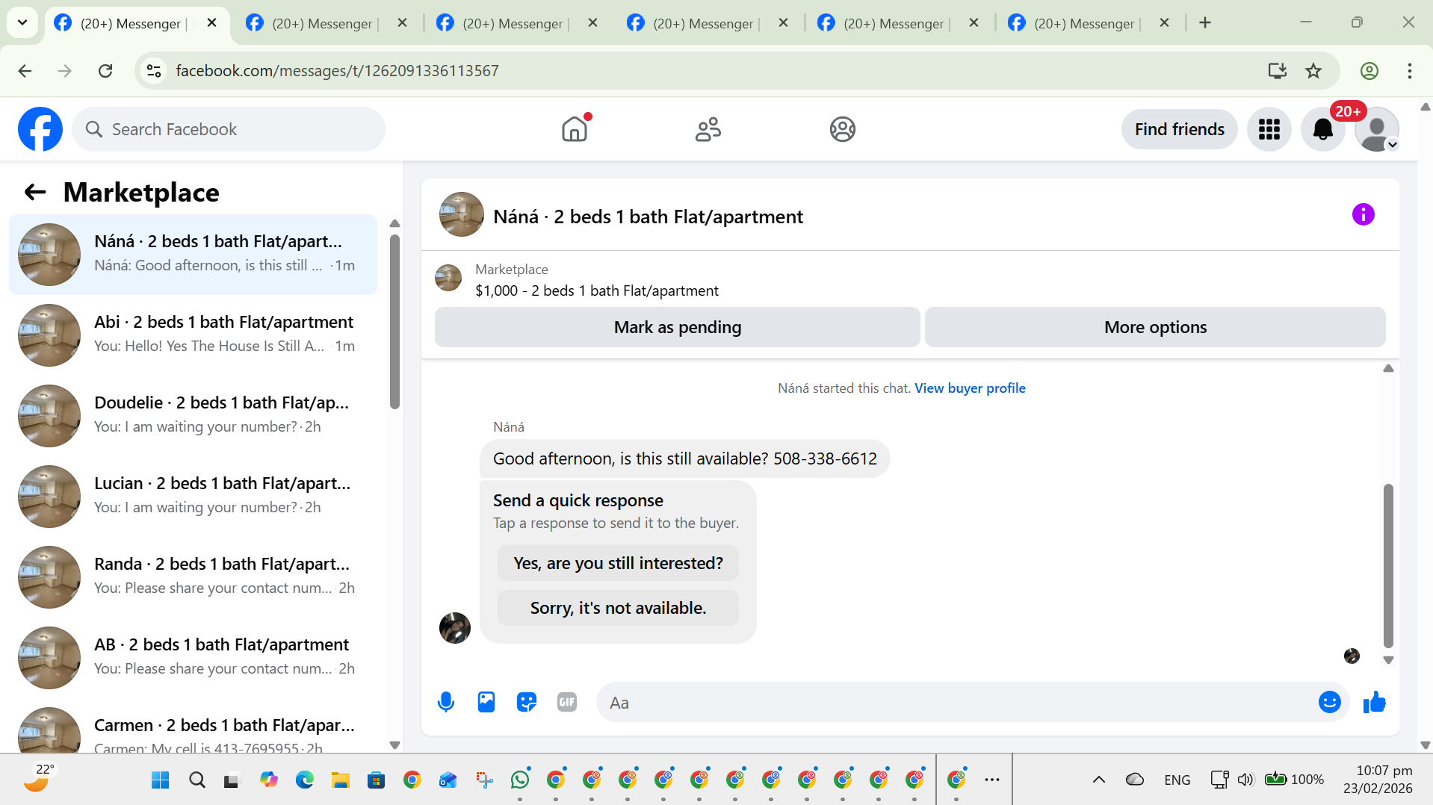Viewport: 1433px width, 805px height.
Task: Open the Randa conversation
Action: [193, 577]
